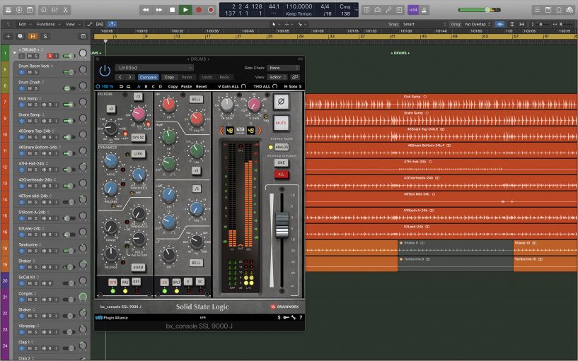Viewport: 578px width, 361px height.
Task: Click the SPLIT button in EQ section
Action: 177,282
